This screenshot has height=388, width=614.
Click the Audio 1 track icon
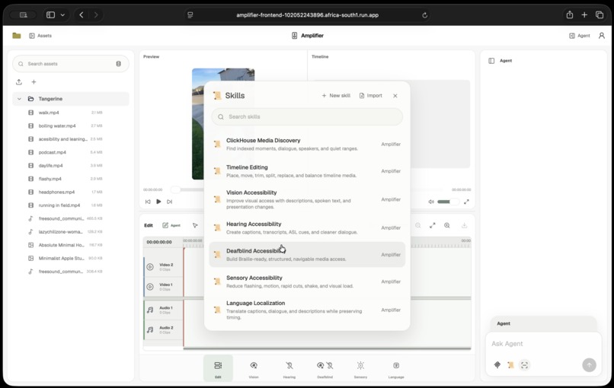150,310
